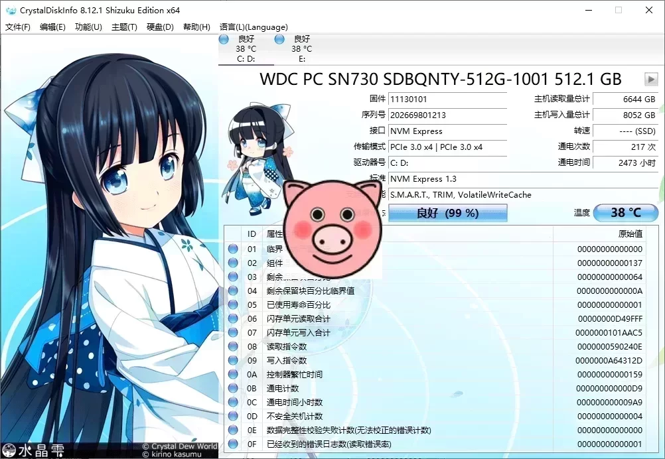Open the 帮助(H) menu
665x459 pixels.
(x=197, y=27)
